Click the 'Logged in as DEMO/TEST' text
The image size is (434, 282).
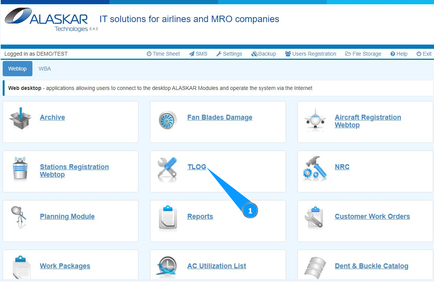pyautogui.click(x=36, y=54)
